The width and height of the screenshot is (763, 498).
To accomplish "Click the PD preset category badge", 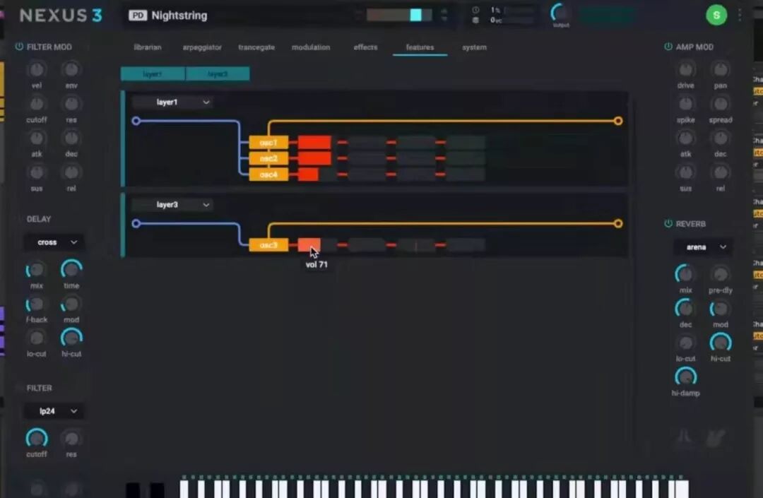I will pyautogui.click(x=138, y=16).
